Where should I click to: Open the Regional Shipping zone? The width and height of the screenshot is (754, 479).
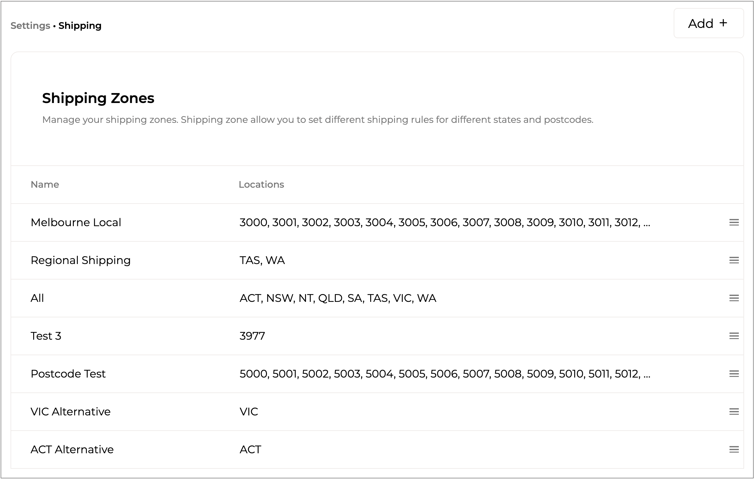[x=81, y=260]
